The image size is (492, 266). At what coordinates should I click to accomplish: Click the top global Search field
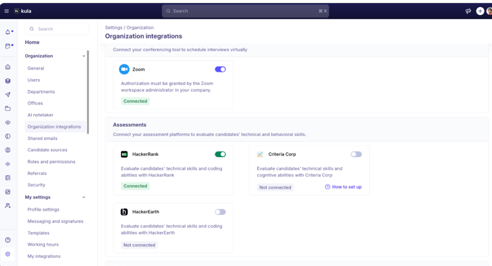245,11
